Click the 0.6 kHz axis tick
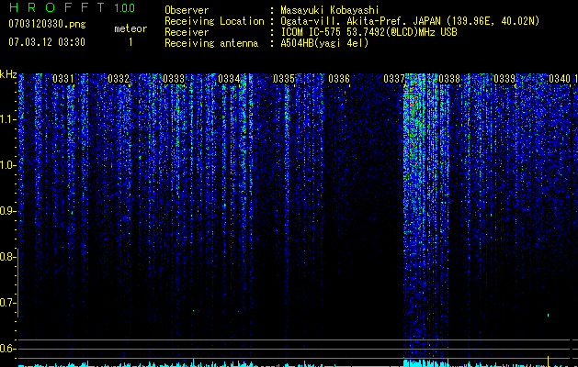Viewport: 578px width, 367px height. coord(8,349)
